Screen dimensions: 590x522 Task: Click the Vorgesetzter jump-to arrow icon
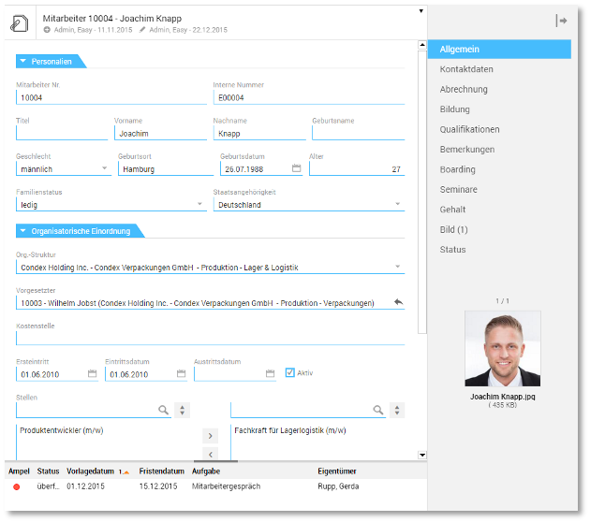398,302
